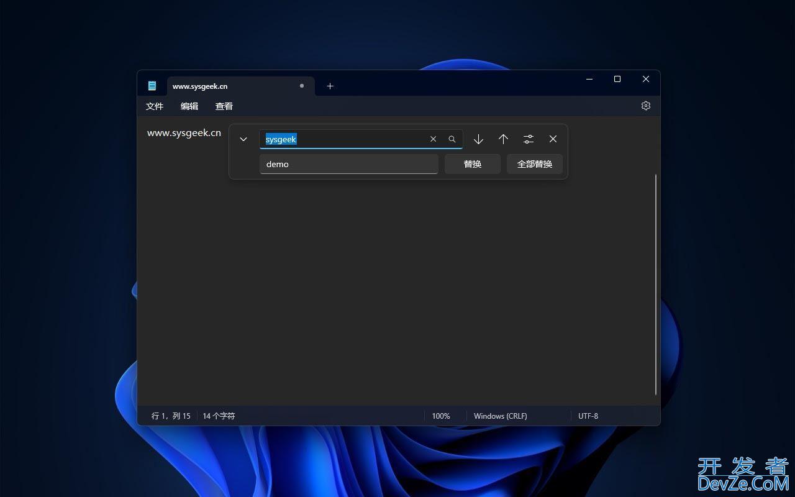The image size is (795, 497).
Task: Open the 文件 menu
Action: coord(155,106)
